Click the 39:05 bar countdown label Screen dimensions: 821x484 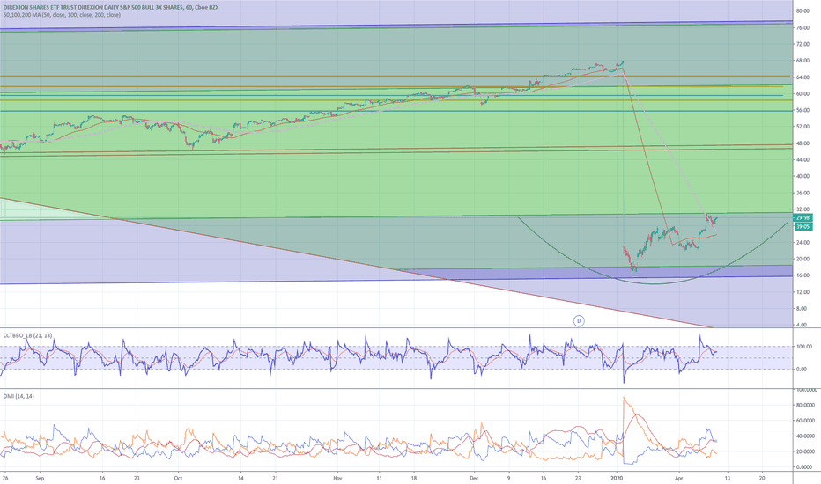click(803, 226)
